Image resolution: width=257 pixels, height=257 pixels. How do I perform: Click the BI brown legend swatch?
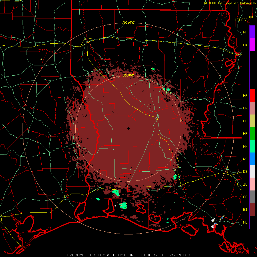coord(252,209)
